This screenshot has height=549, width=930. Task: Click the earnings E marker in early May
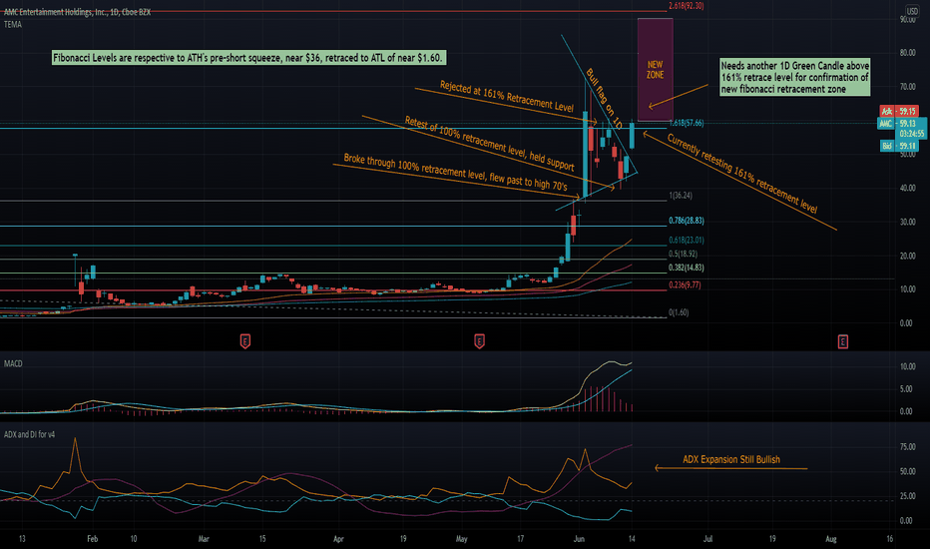click(x=479, y=341)
